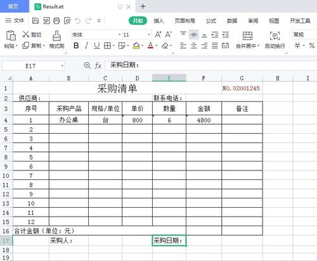Open the 公式 ribbon tab
This screenshot has width=317, height=261.
tap(211, 21)
